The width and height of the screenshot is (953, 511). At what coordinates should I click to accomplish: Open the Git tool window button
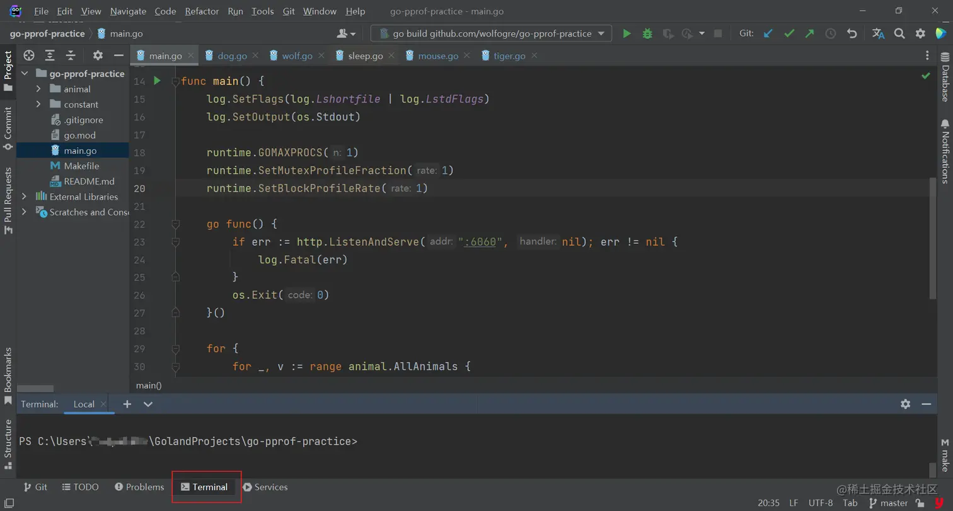35,487
